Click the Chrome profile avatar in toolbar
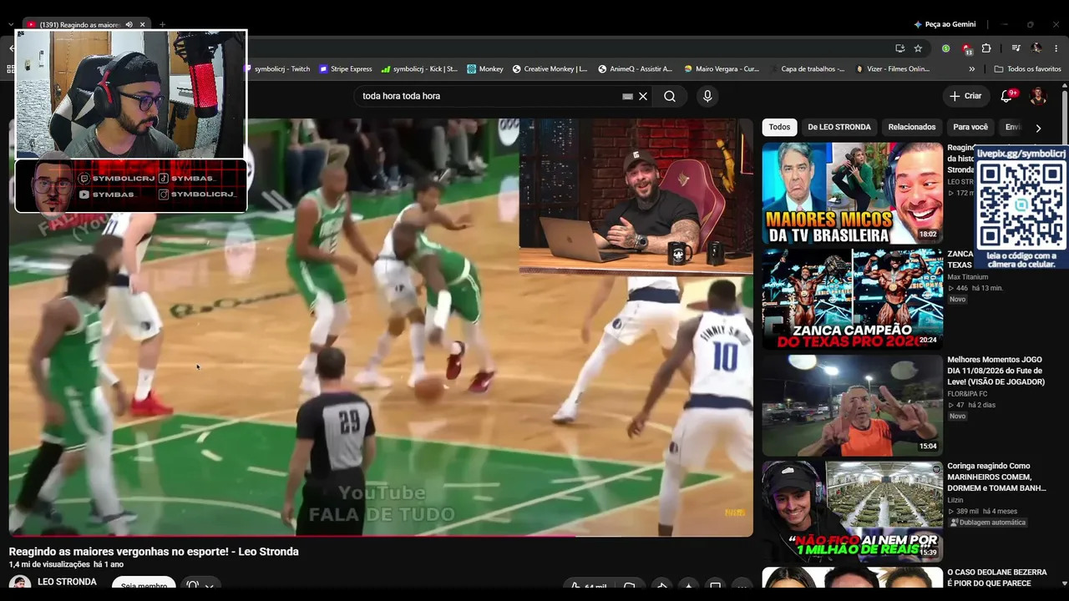The width and height of the screenshot is (1069, 601). 1036,48
